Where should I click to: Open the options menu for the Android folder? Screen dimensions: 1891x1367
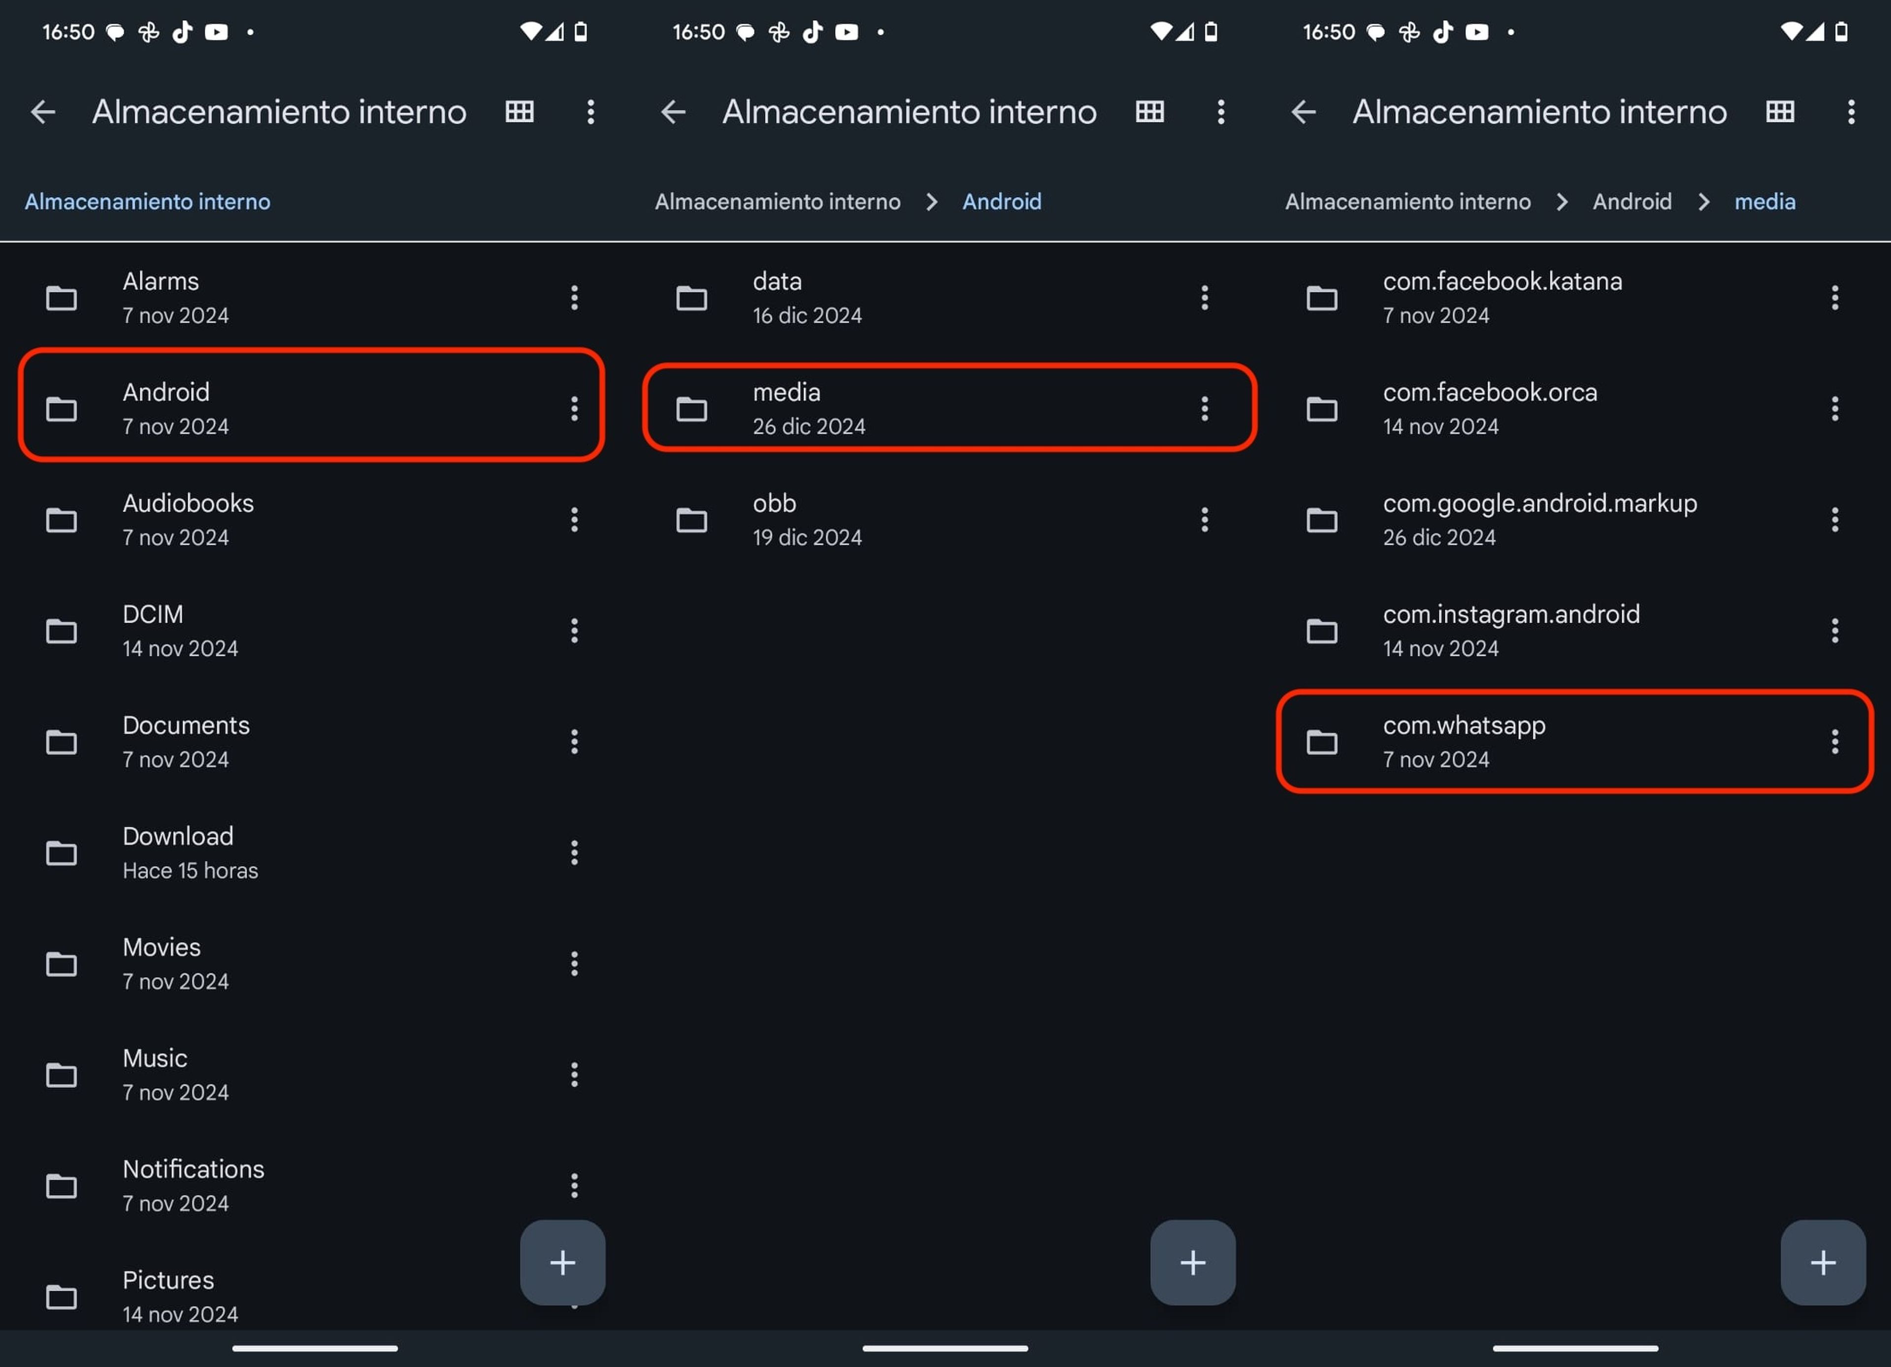(x=575, y=408)
